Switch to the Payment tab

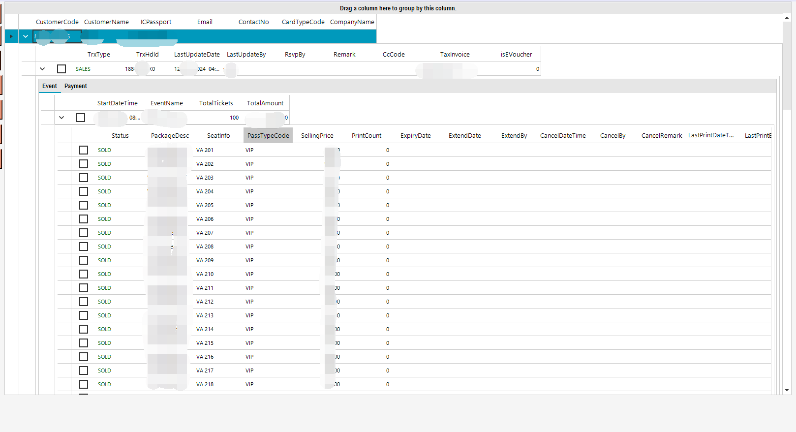pos(76,86)
